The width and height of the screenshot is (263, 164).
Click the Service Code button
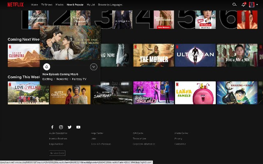click(57, 153)
